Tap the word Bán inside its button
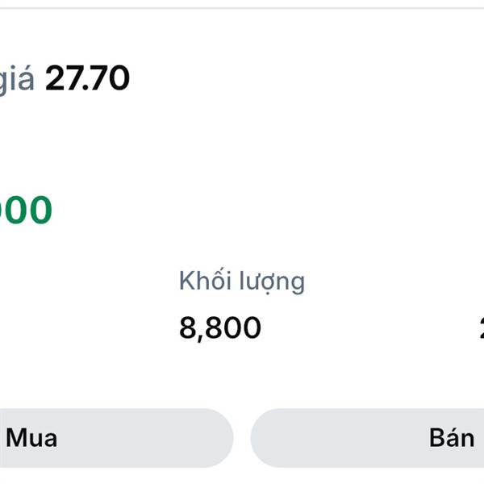This screenshot has width=484, height=484. pyautogui.click(x=451, y=438)
